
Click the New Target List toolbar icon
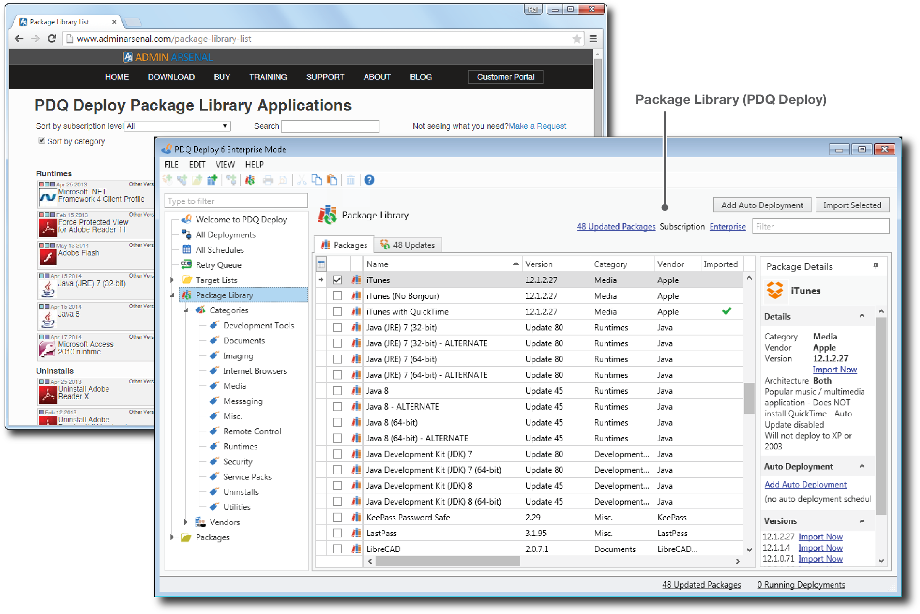(182, 180)
